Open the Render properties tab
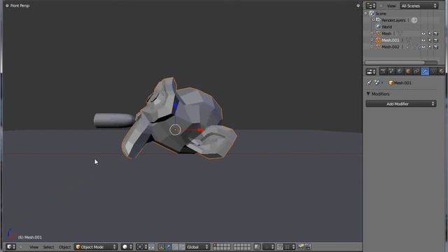 pos(383,71)
